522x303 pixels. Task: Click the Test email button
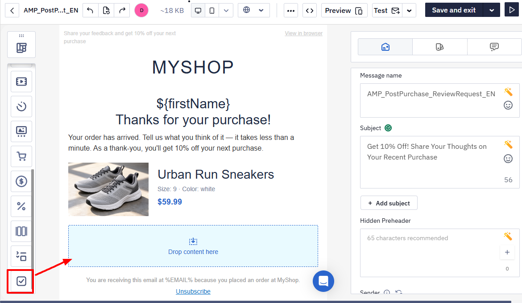pos(387,11)
